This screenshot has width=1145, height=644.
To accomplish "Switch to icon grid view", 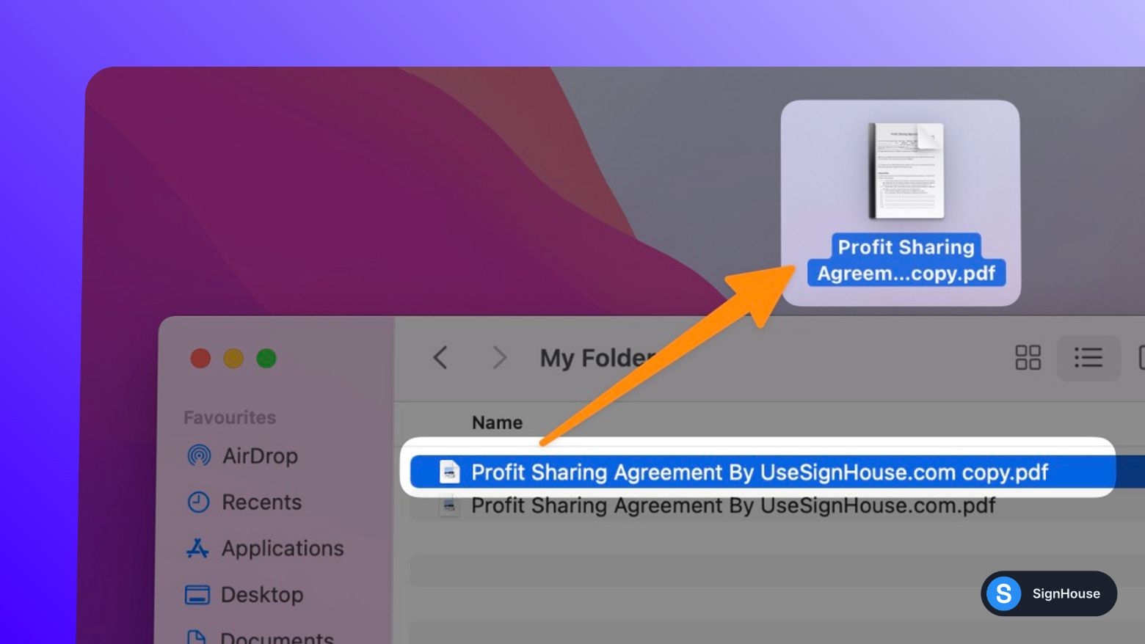I will [x=1028, y=358].
